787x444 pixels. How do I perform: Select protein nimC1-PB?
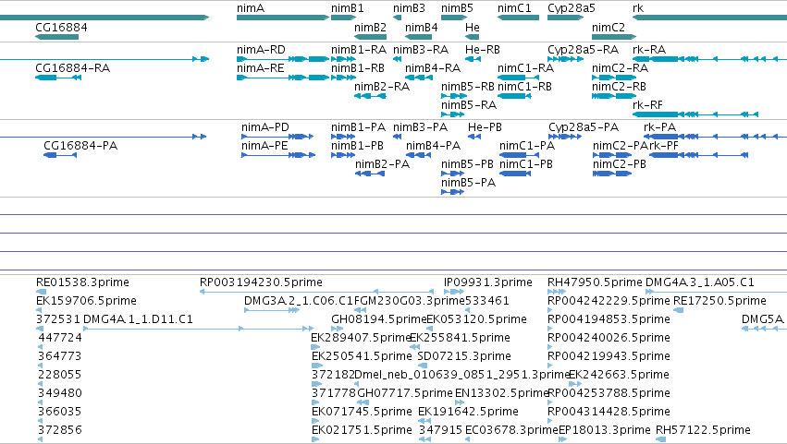click(x=515, y=174)
